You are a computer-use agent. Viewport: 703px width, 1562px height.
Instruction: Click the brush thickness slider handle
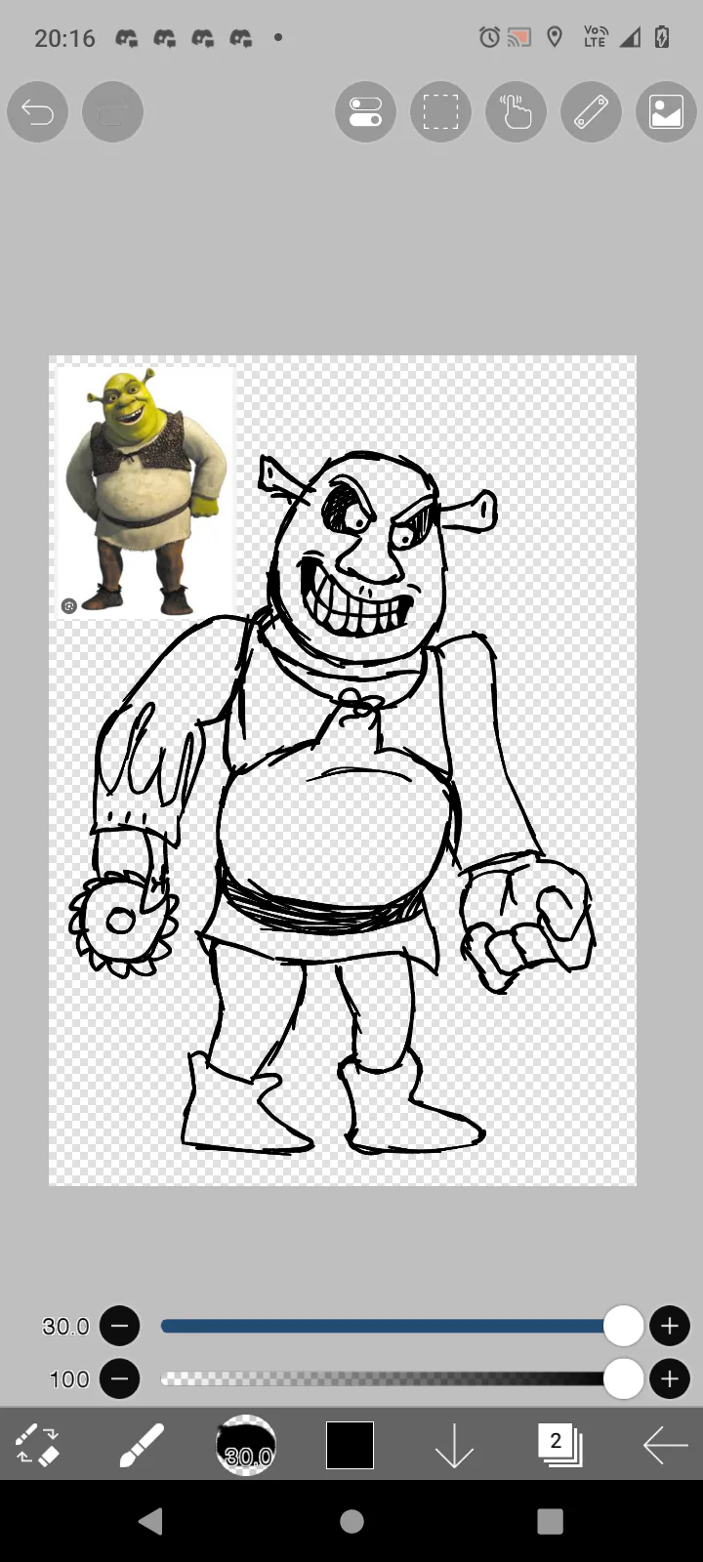(623, 1326)
